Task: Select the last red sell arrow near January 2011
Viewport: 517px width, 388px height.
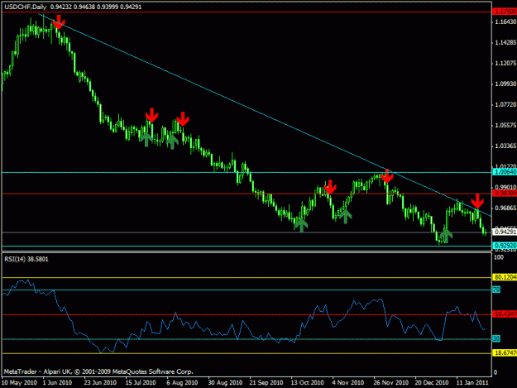Action: pyautogui.click(x=477, y=201)
